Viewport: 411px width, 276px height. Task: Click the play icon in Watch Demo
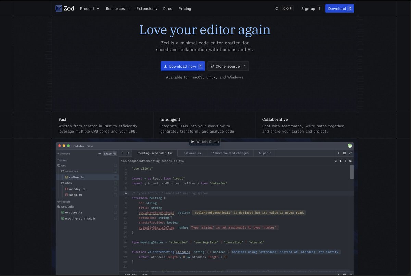(x=192, y=142)
